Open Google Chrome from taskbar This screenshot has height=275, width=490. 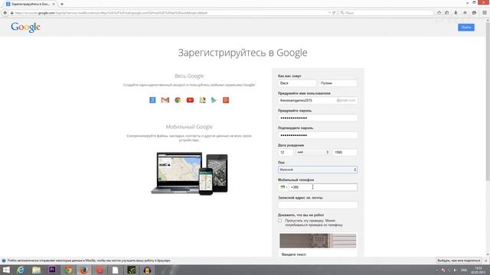point(68,270)
